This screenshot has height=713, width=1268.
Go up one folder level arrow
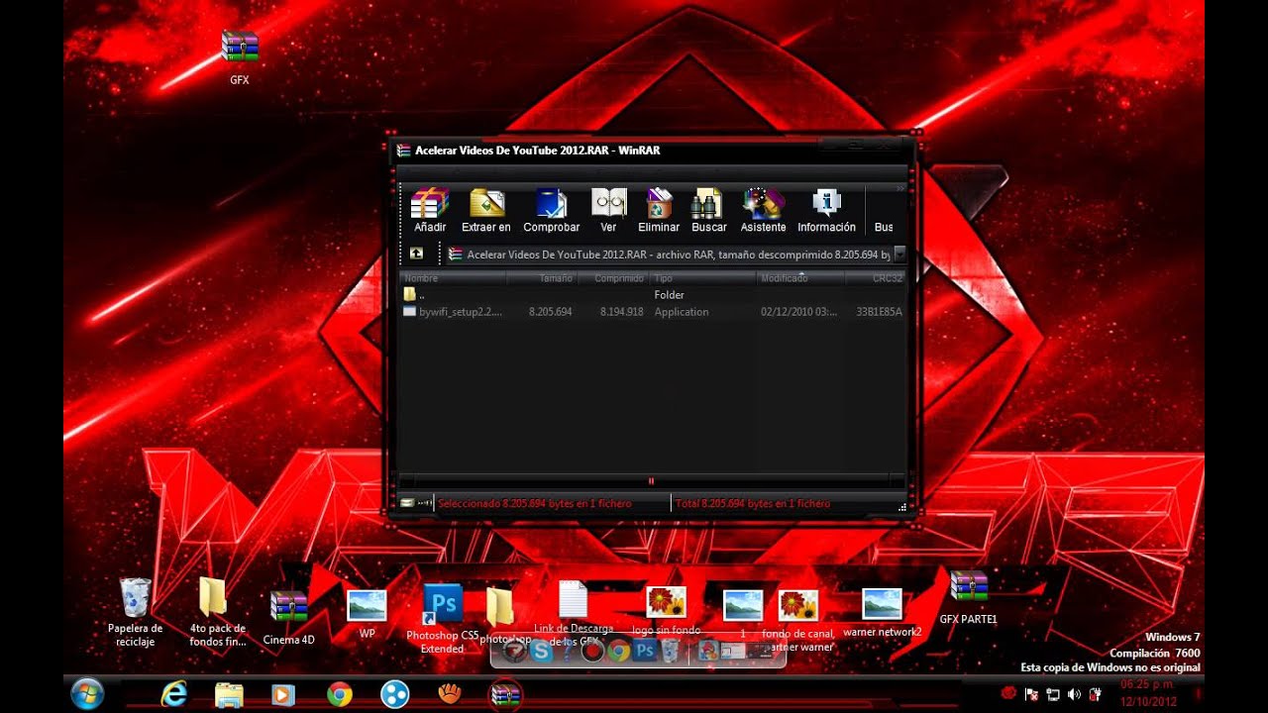416,254
